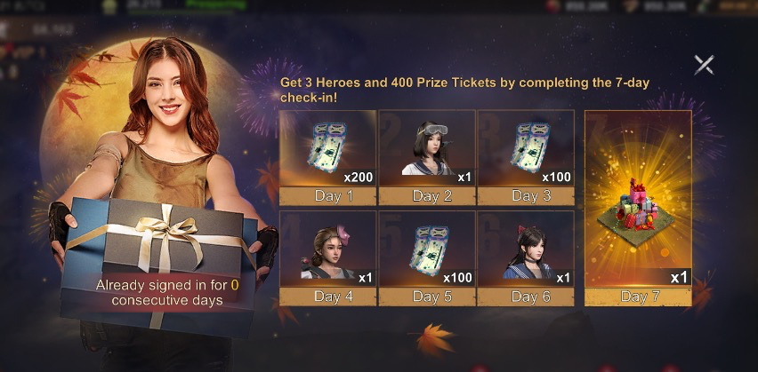Select the Day 2 goggles hero portrait
This screenshot has width=758, height=372.
(427, 148)
